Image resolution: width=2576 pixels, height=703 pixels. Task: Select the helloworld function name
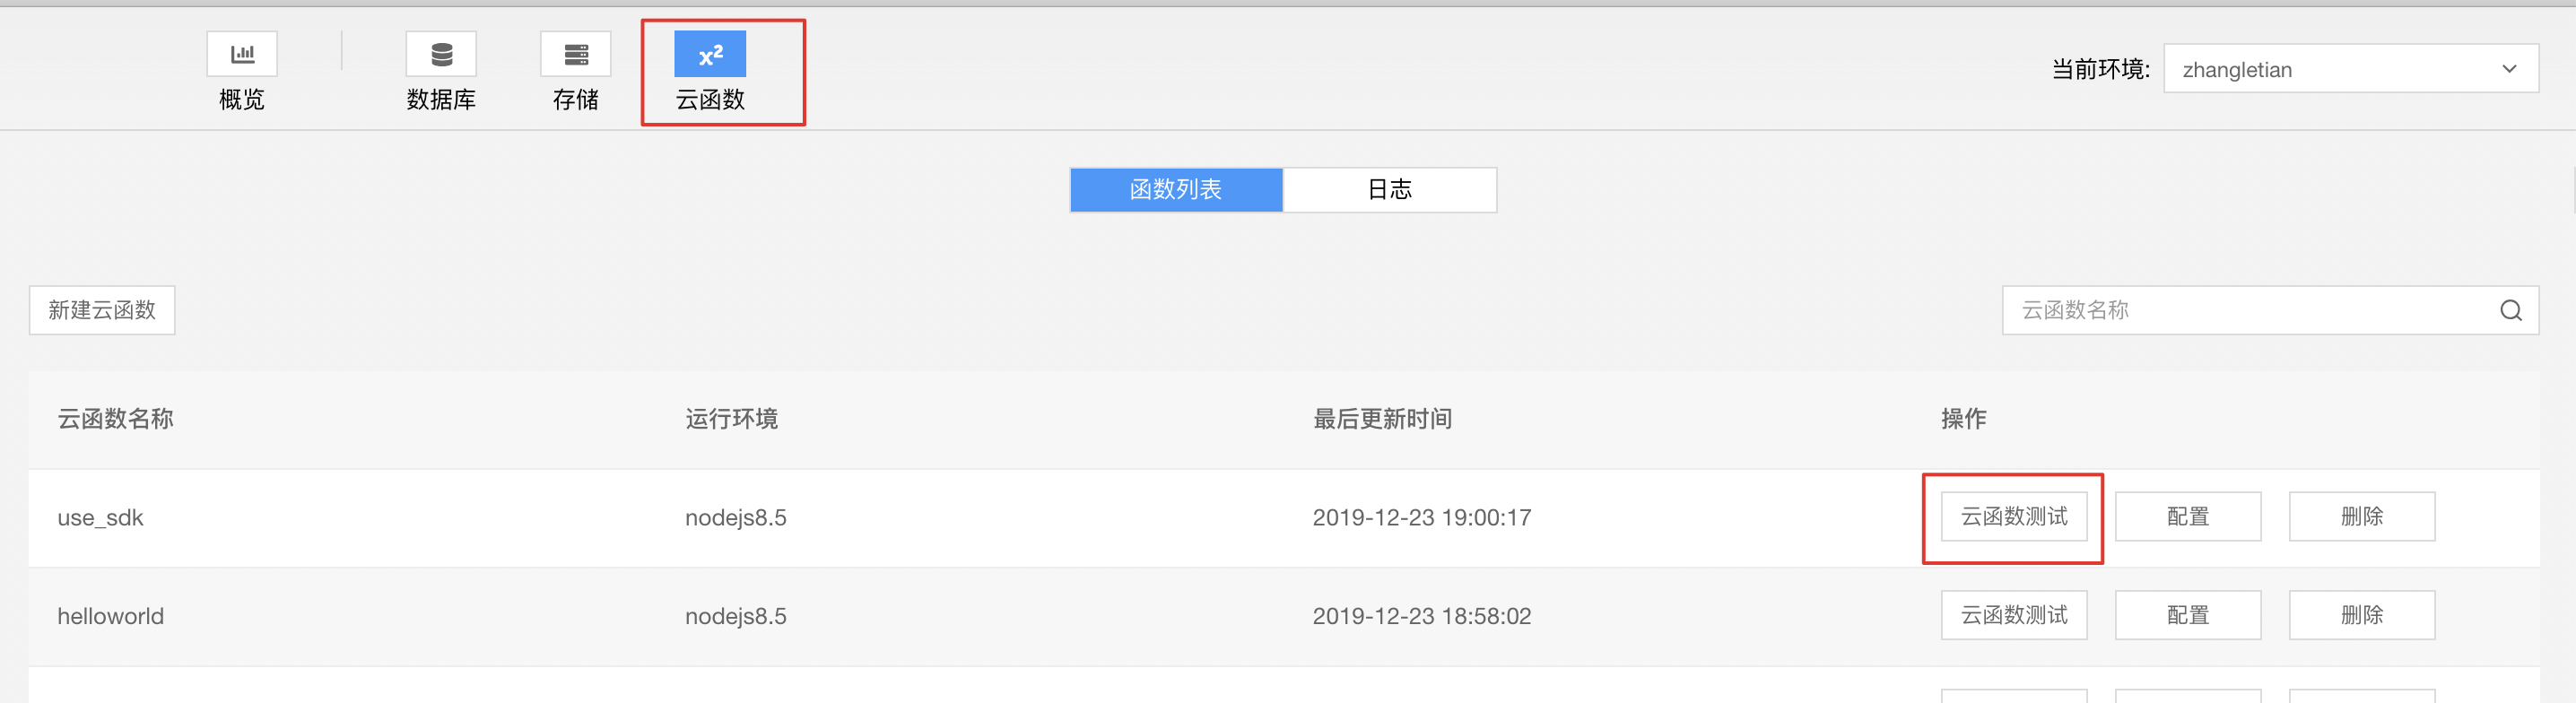[x=111, y=616]
